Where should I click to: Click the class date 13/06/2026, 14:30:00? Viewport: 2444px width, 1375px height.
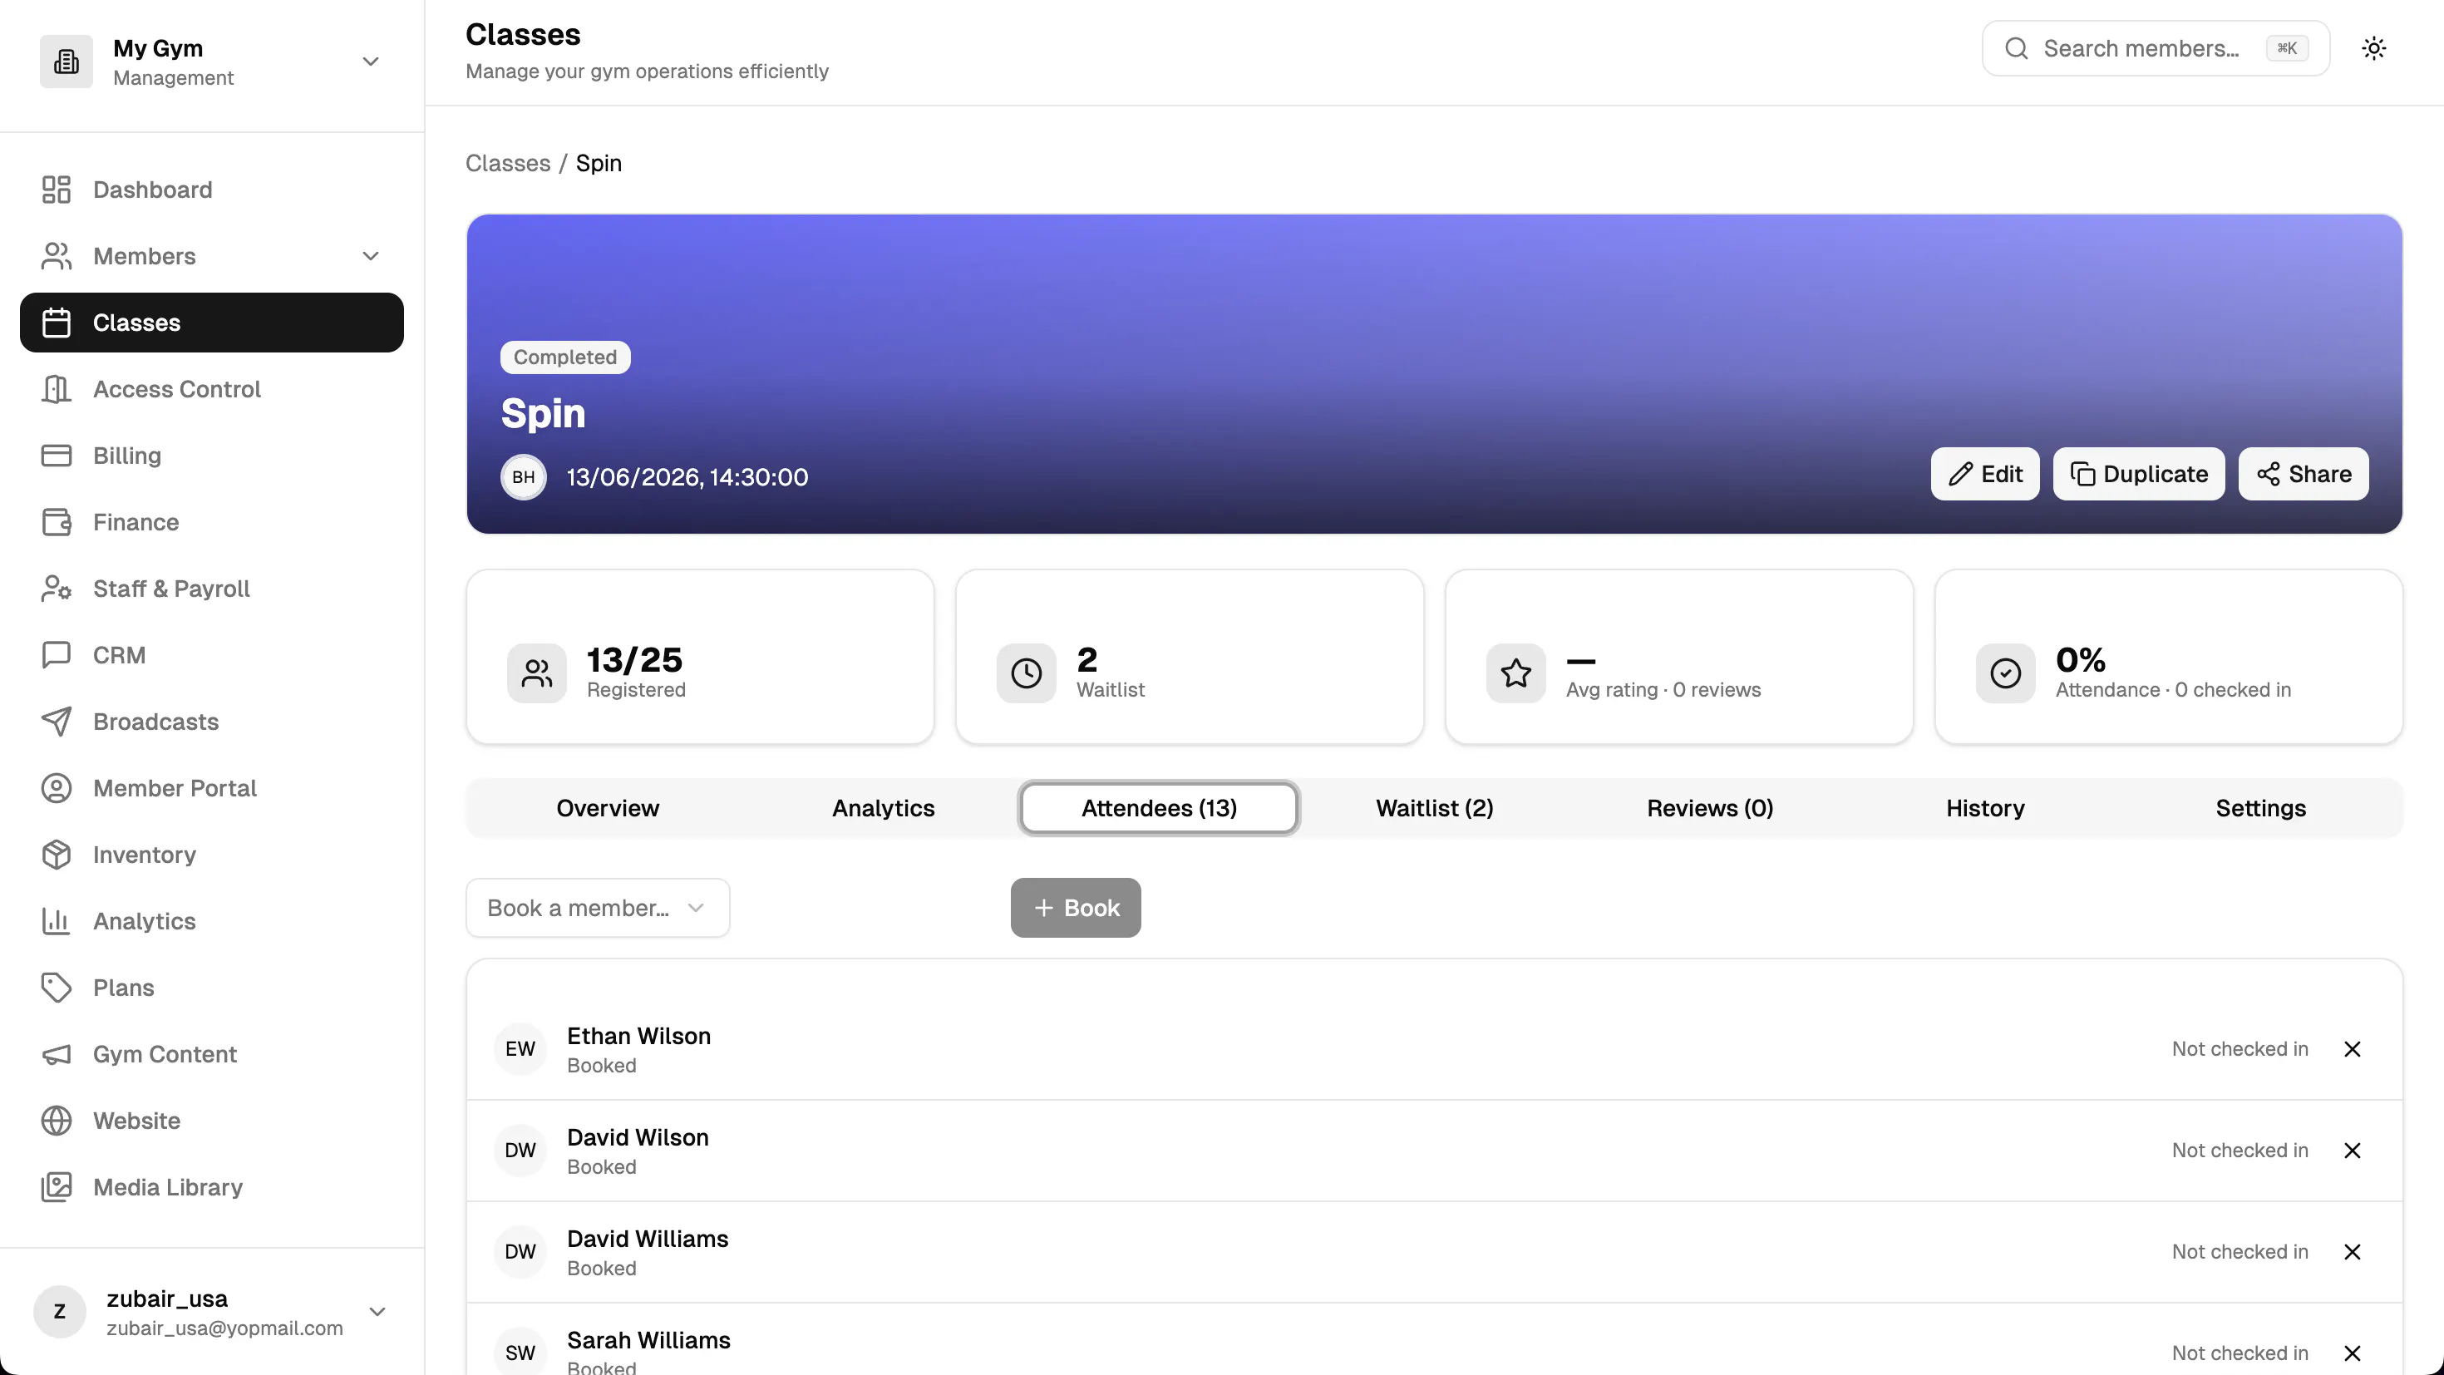coord(687,476)
